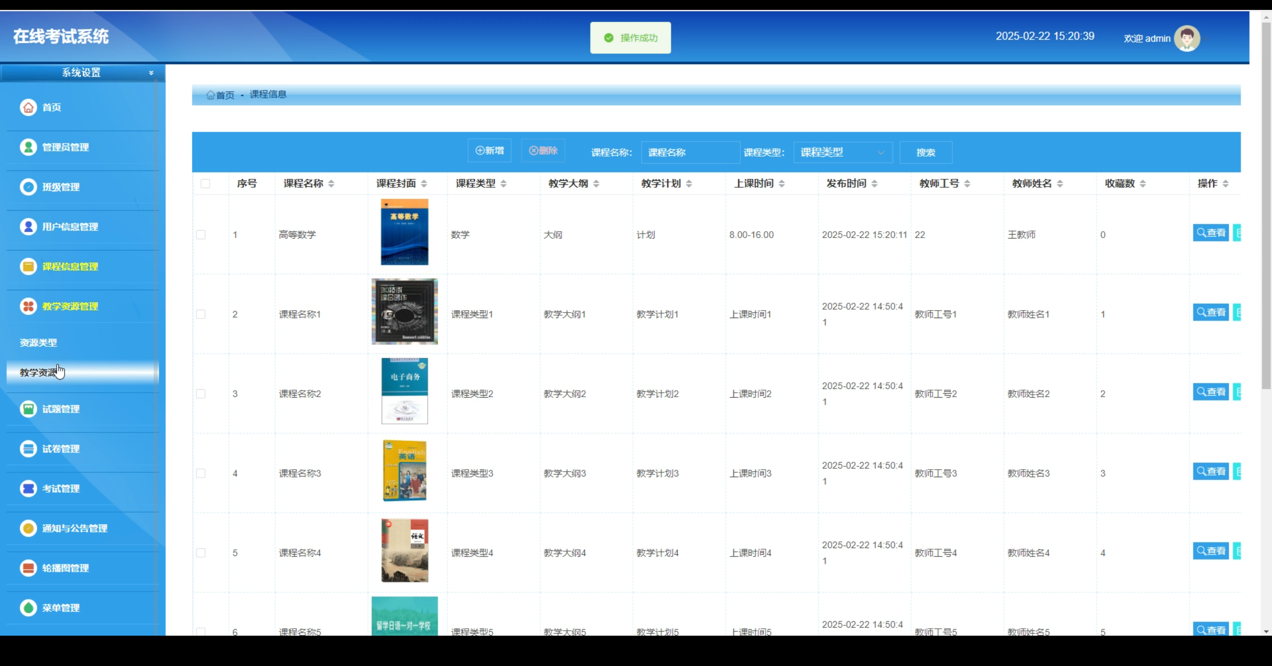The height and width of the screenshot is (666, 1272).
Task: Select the 通知与公告管理 icon
Action: point(28,528)
